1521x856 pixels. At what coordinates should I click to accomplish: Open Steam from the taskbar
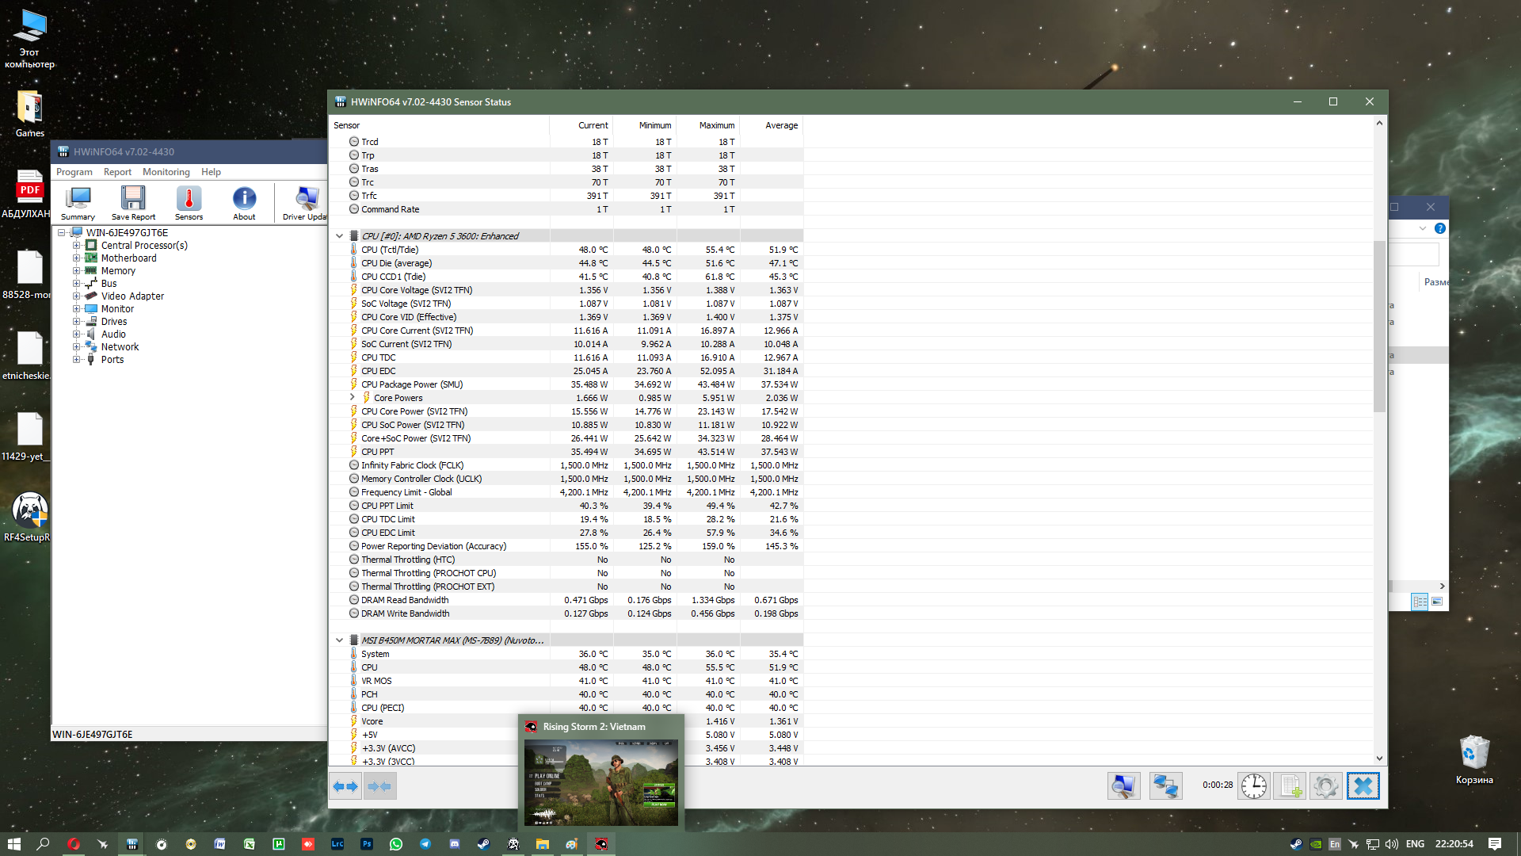point(483,844)
